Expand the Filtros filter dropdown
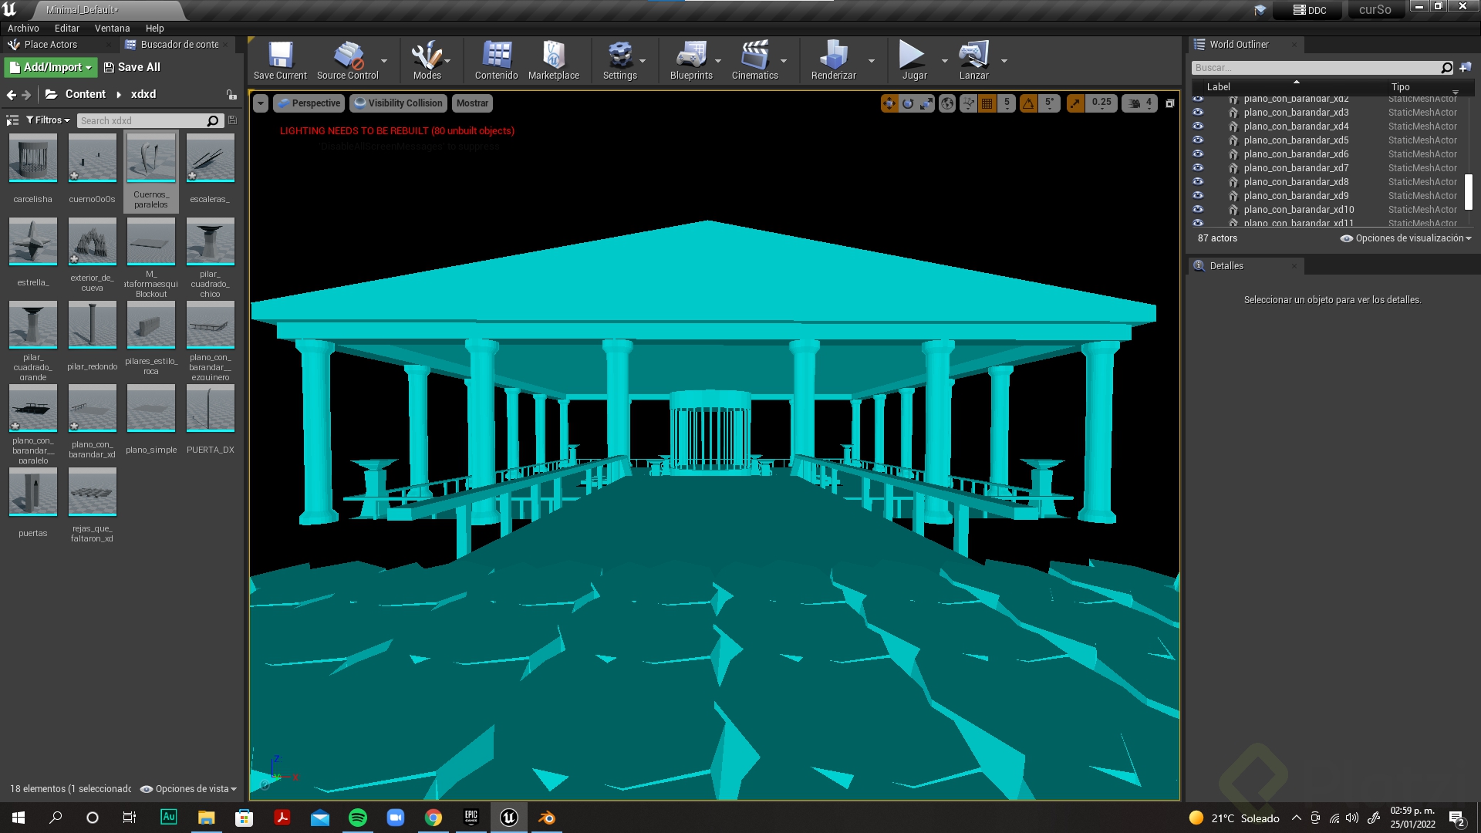Viewport: 1481px width, 833px height. click(x=48, y=120)
